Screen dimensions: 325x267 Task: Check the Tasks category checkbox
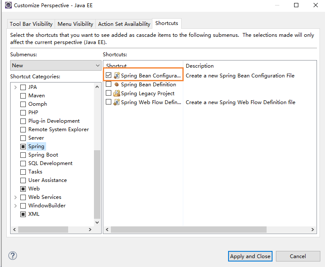pyautogui.click(x=23, y=172)
